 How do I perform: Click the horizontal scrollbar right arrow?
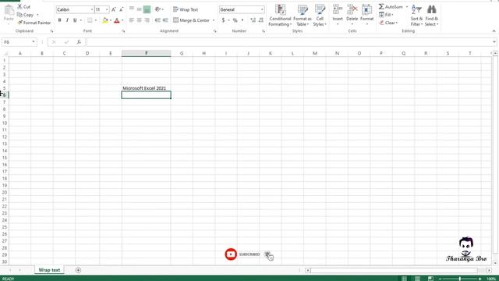coord(489,270)
